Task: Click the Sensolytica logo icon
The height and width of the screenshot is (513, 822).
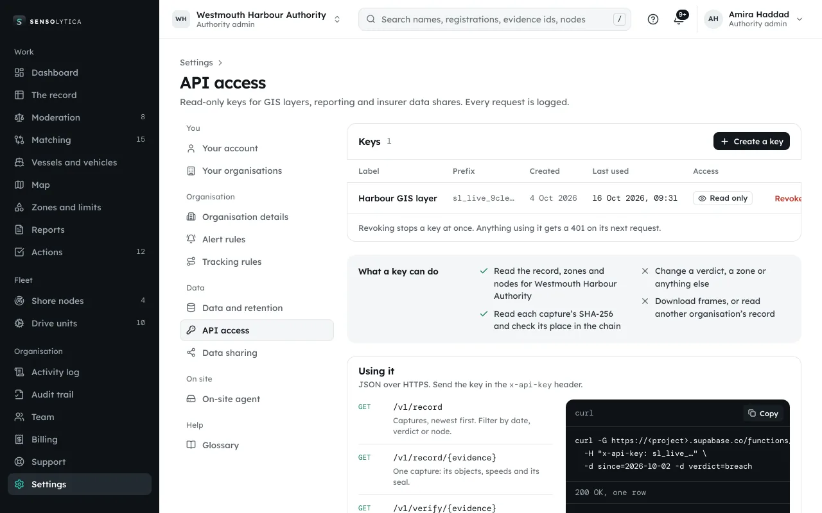Action: (19, 21)
